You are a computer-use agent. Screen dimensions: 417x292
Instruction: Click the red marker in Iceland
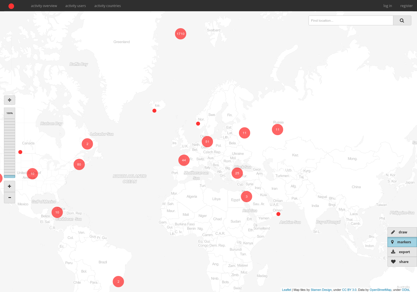coord(154,111)
